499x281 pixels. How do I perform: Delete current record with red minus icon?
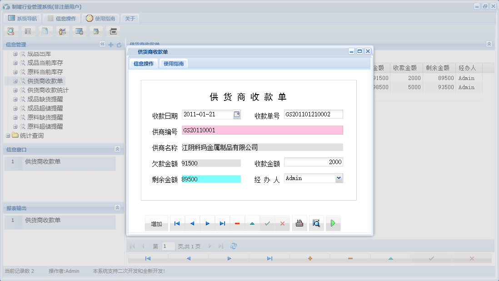pyautogui.click(x=237, y=223)
